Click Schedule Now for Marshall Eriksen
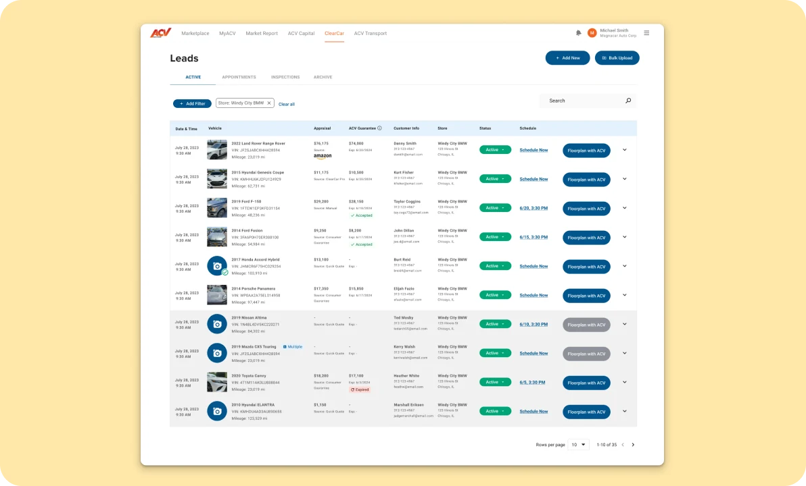 pyautogui.click(x=534, y=412)
